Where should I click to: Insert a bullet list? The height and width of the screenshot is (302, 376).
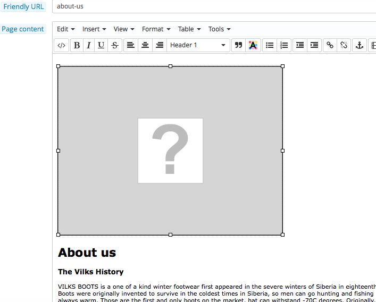point(270,45)
